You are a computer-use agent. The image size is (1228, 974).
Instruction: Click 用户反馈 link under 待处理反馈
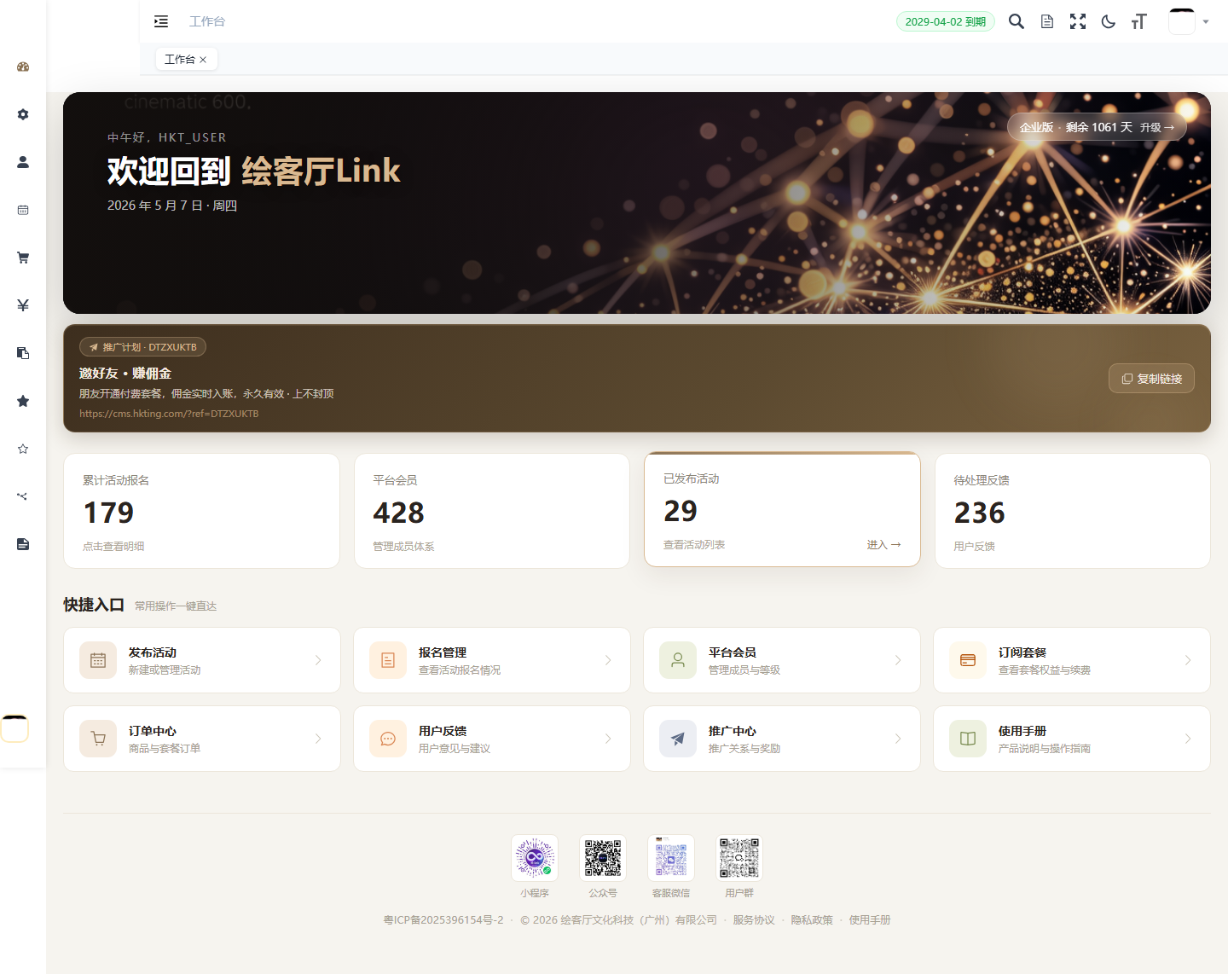click(974, 547)
